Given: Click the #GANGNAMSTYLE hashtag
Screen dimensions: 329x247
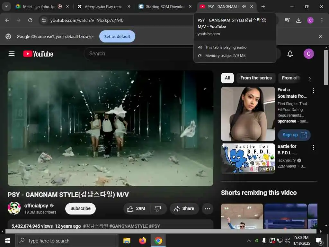Looking at the screenshot, I should tap(129, 226).
